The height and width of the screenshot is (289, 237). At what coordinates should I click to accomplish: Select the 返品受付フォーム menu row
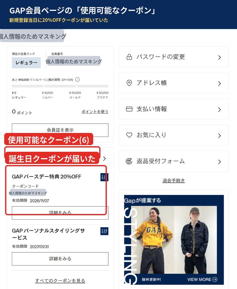tap(174, 161)
